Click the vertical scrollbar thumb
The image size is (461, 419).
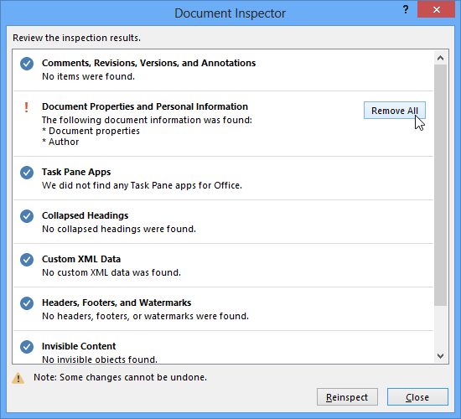tap(440, 185)
